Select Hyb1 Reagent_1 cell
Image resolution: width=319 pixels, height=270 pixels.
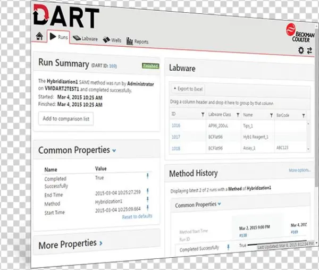point(256,137)
